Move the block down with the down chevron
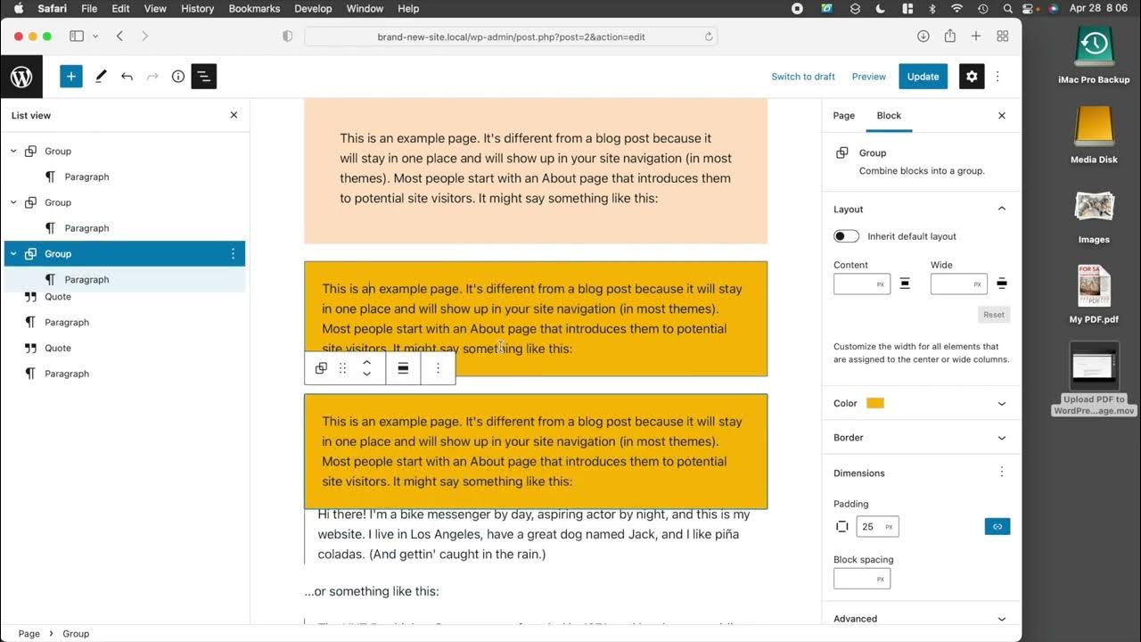Viewport: 1141px width, 642px height. coord(366,374)
